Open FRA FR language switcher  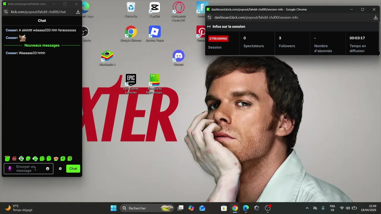click(332, 208)
